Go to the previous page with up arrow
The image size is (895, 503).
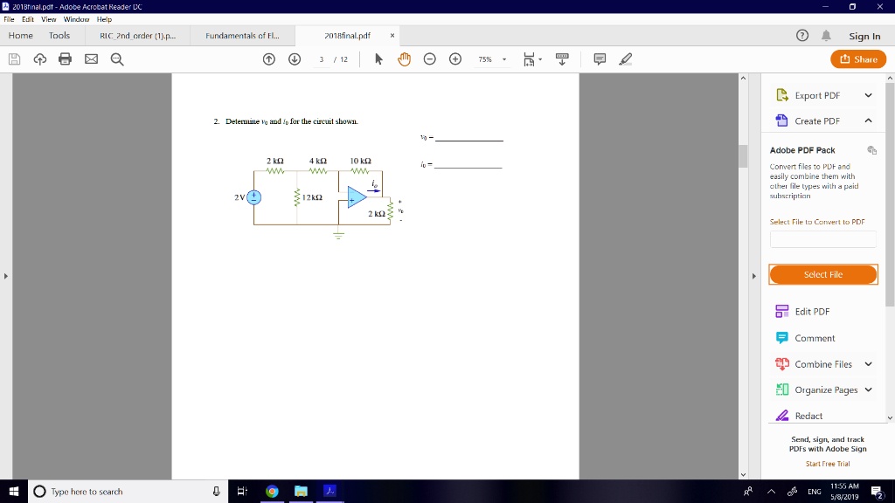(x=269, y=59)
